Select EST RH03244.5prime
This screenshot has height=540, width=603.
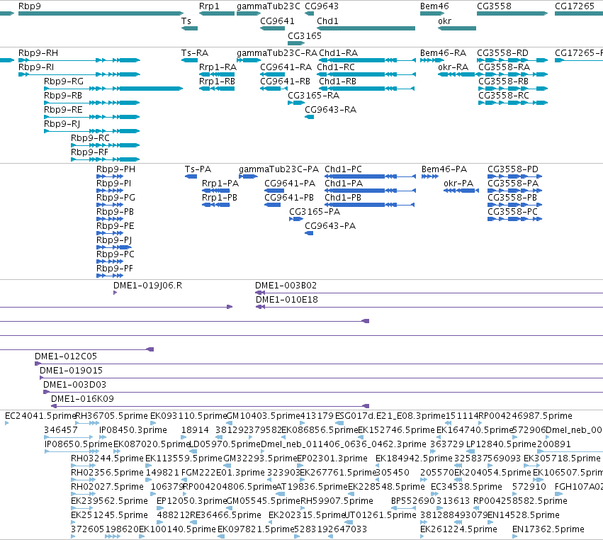(x=84, y=466)
